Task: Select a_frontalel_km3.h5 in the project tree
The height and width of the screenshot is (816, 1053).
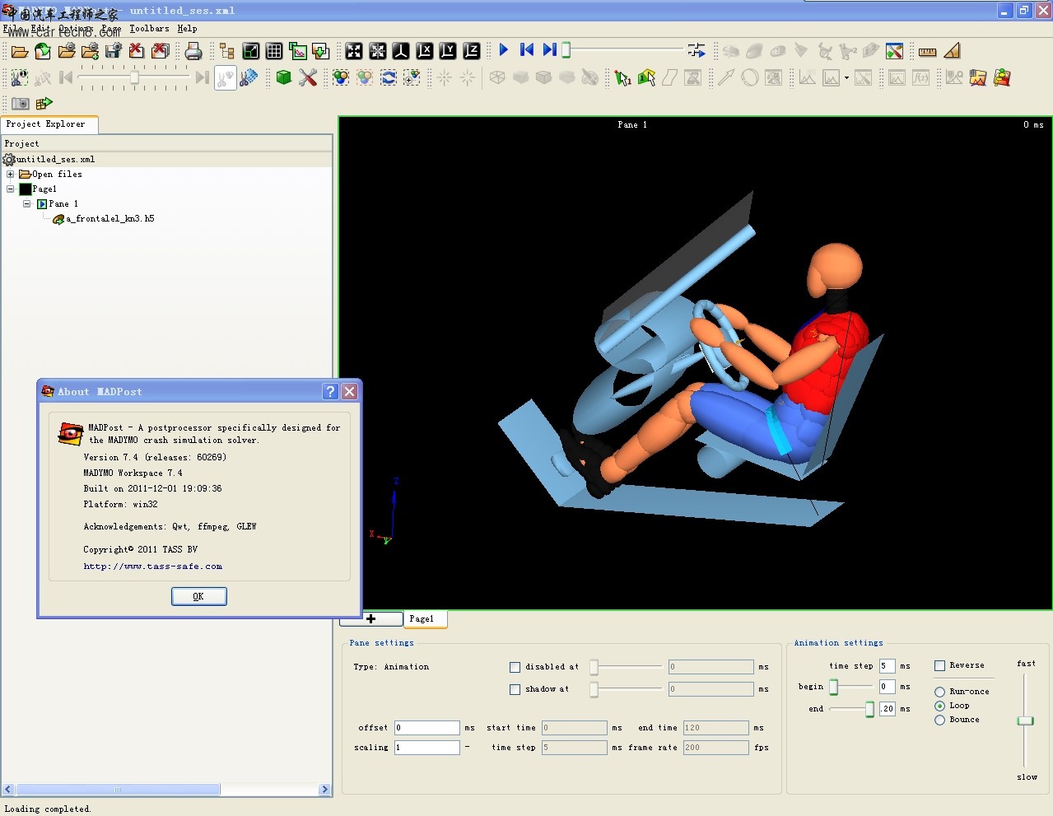Action: coord(110,219)
